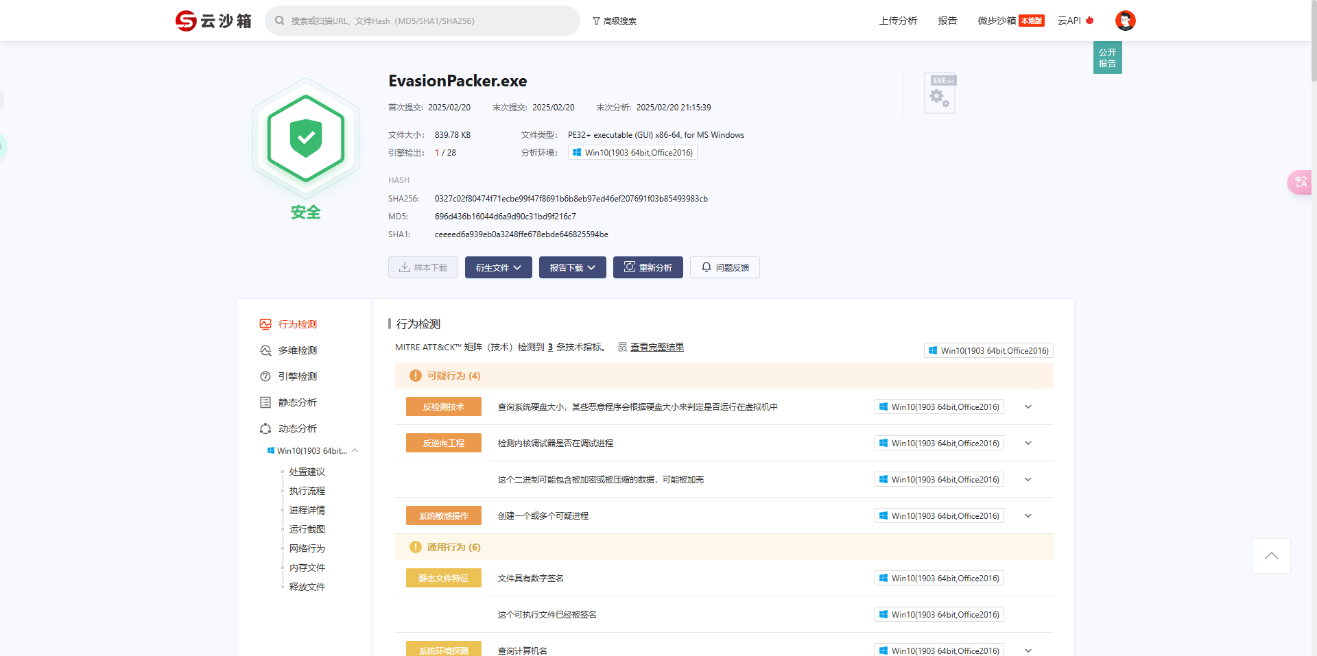This screenshot has height=656, width=1317.
Task: Click the 静态文件特征 tag
Action: (444, 578)
